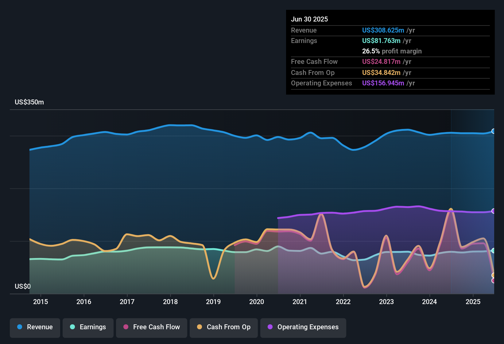
Task: Click the Operating Expenses endpoint marker
Action: [x=494, y=211]
